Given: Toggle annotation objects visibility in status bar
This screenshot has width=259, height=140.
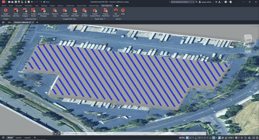Looking at the screenshot, I should click(219, 138).
